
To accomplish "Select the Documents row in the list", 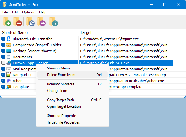I will click(22, 57).
